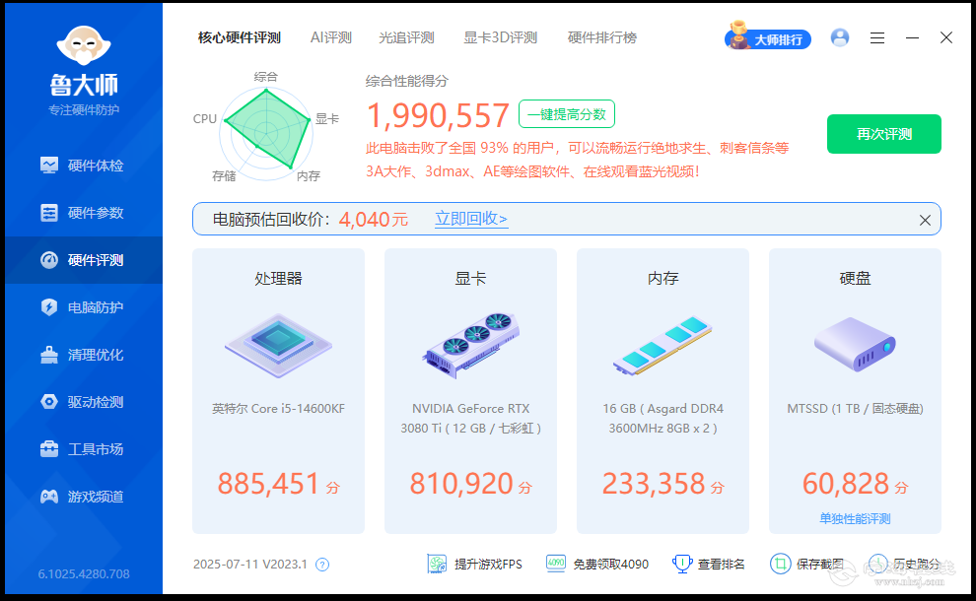Click the 显卡 card heading
Viewport: 976px width, 601px height.
[470, 278]
